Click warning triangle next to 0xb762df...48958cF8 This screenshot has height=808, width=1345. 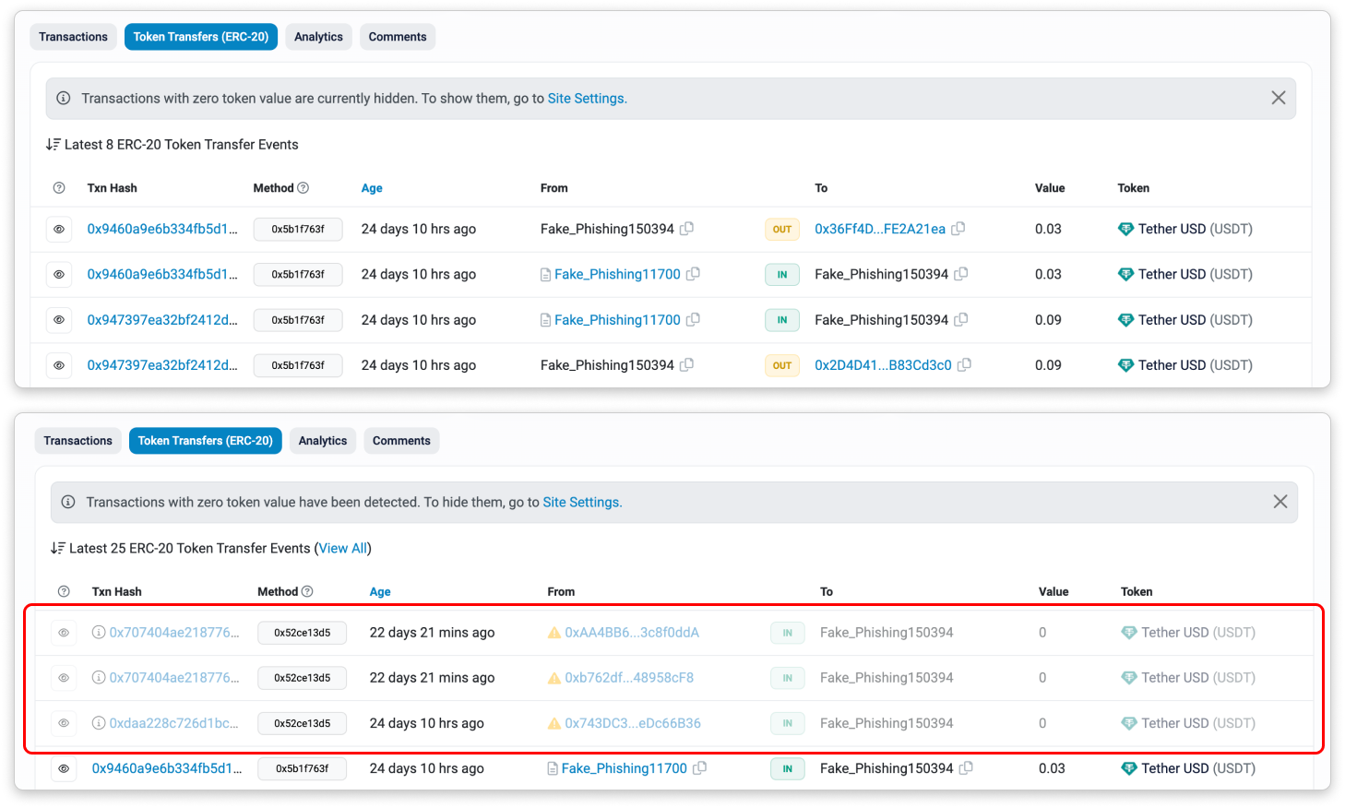(x=554, y=678)
